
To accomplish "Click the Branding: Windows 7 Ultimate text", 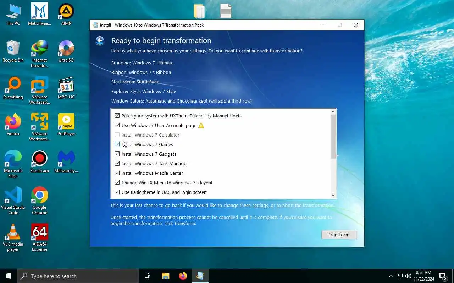I will pos(142,63).
